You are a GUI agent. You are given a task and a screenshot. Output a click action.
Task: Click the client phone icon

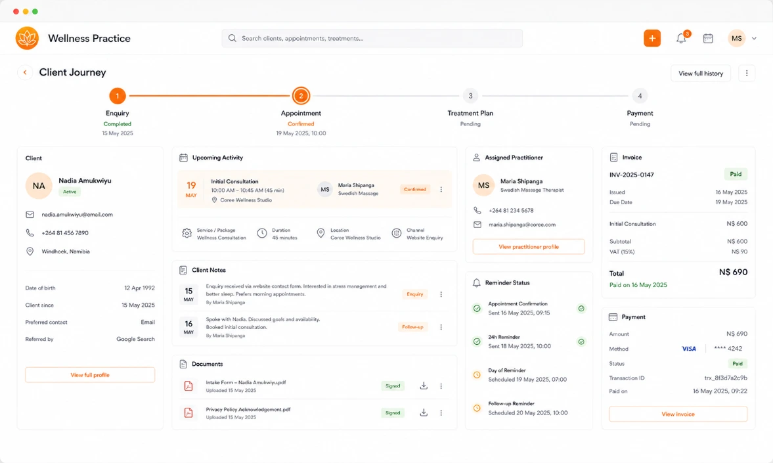pyautogui.click(x=30, y=232)
